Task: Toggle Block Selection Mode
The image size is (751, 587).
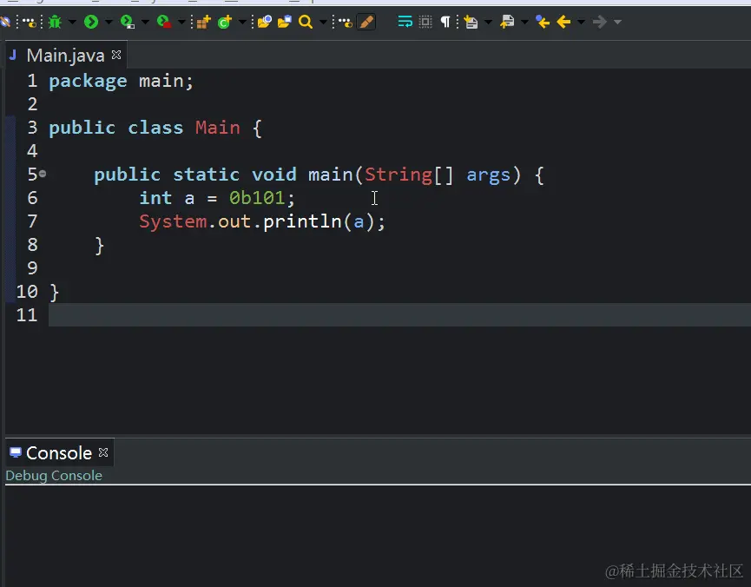Action: [425, 22]
